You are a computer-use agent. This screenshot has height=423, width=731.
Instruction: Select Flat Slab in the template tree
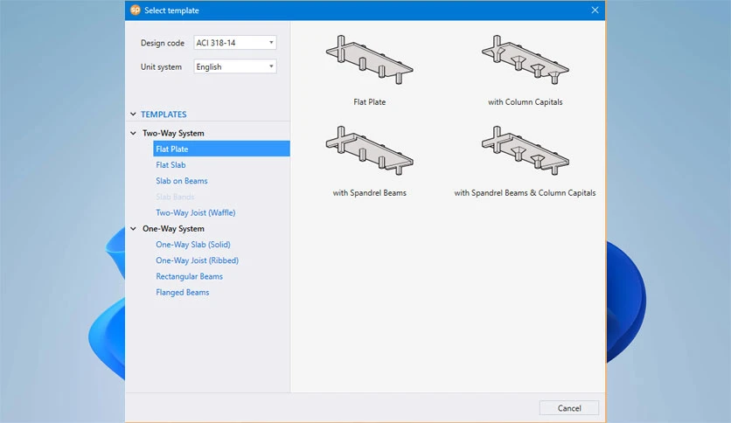[171, 165]
